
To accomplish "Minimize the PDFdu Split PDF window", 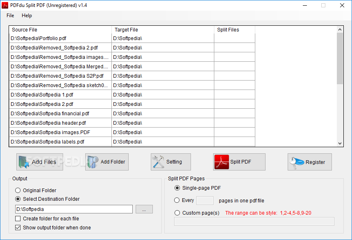I will pyautogui.click(x=305, y=5).
